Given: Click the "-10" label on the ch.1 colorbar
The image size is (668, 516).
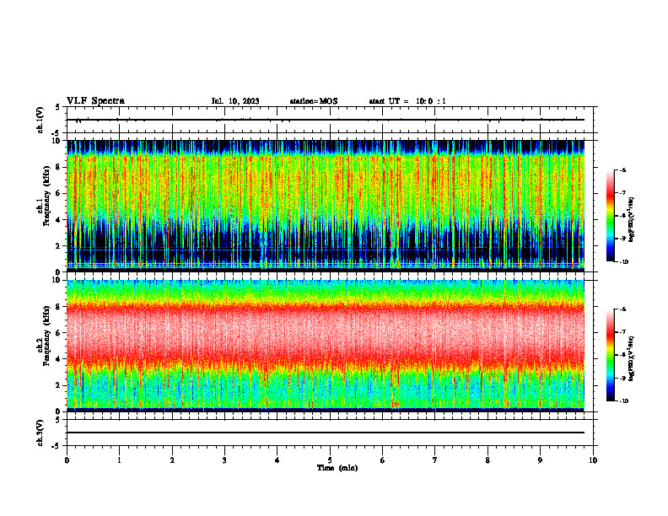Looking at the screenshot, I should point(624,262).
